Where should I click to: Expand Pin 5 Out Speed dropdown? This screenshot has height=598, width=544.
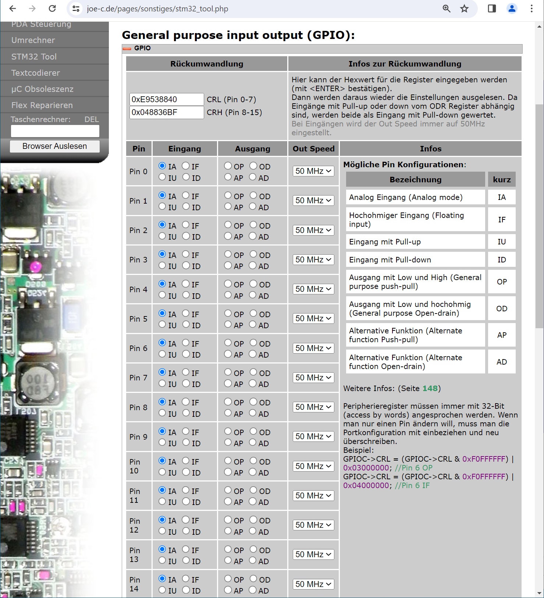point(313,319)
